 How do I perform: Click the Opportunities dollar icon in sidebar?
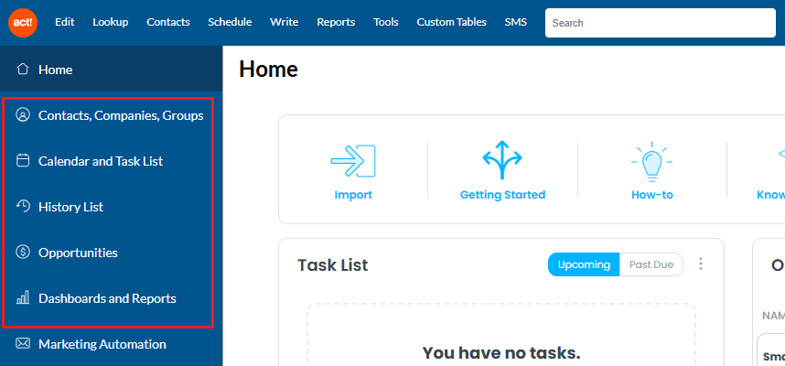[x=23, y=253]
